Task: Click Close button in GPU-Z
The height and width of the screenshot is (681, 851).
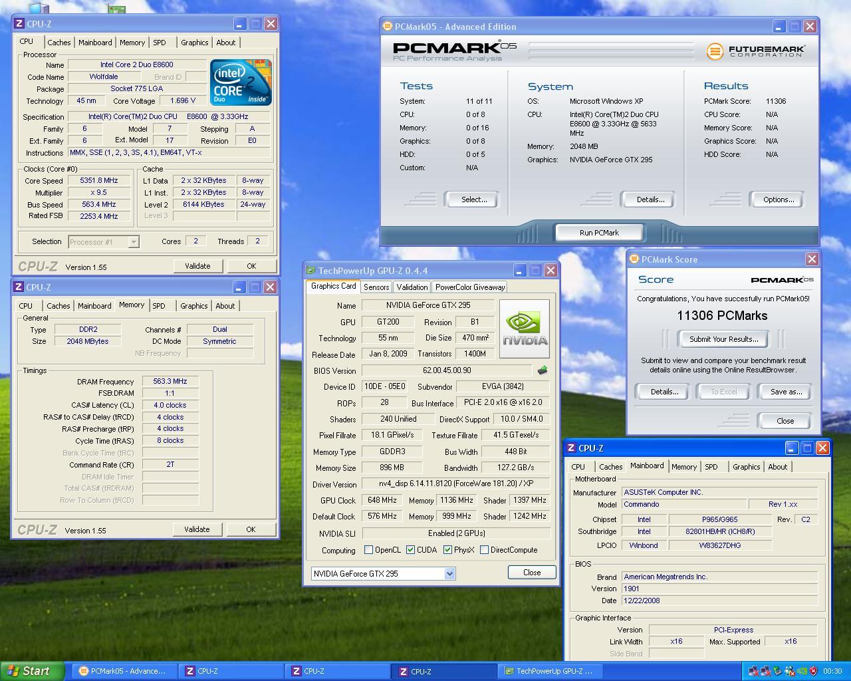Action: (x=532, y=573)
